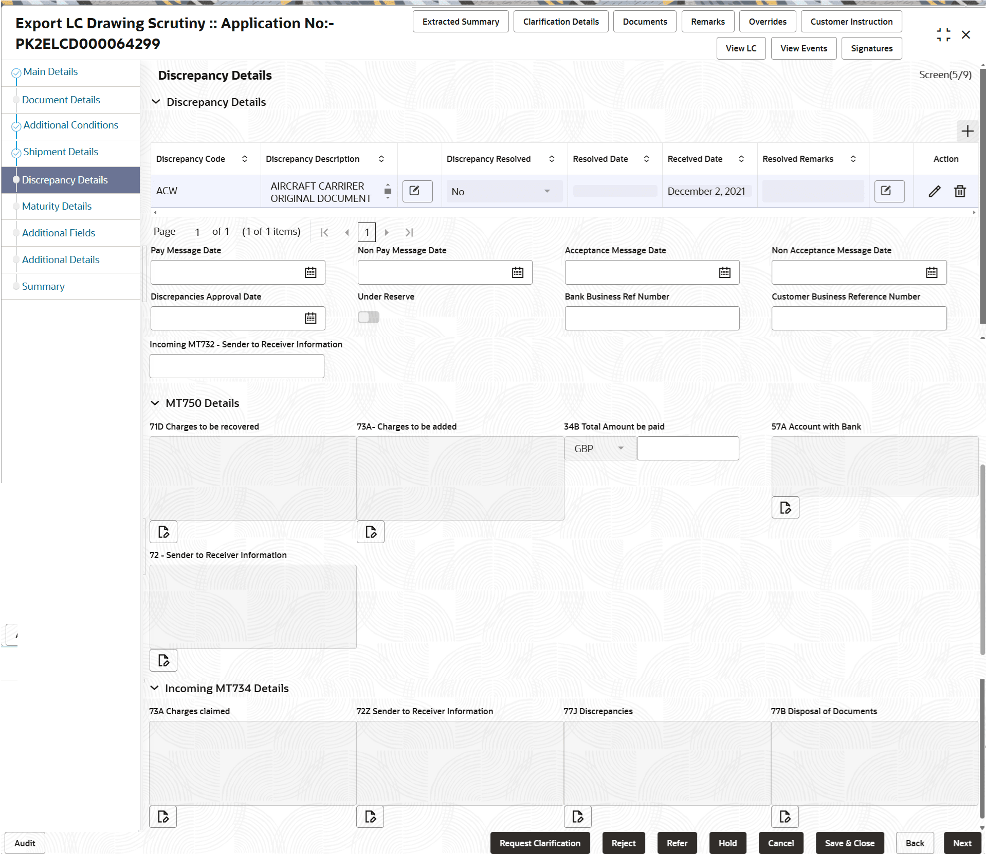Navigate to Maturity Details step
Viewport: 986px width, 854px height.
point(57,206)
